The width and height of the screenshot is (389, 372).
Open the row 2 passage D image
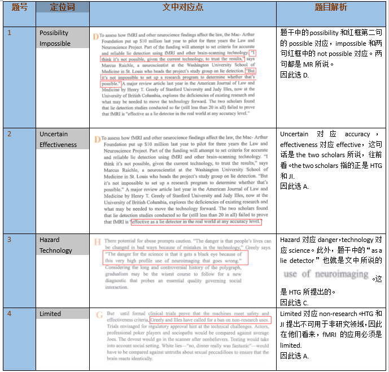[x=182, y=180]
